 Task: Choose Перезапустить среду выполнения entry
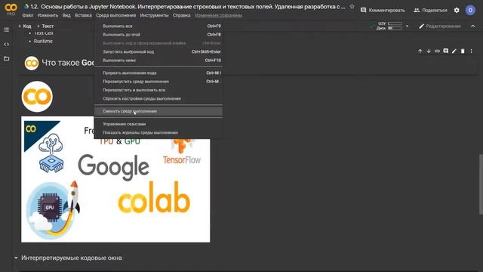158,82
